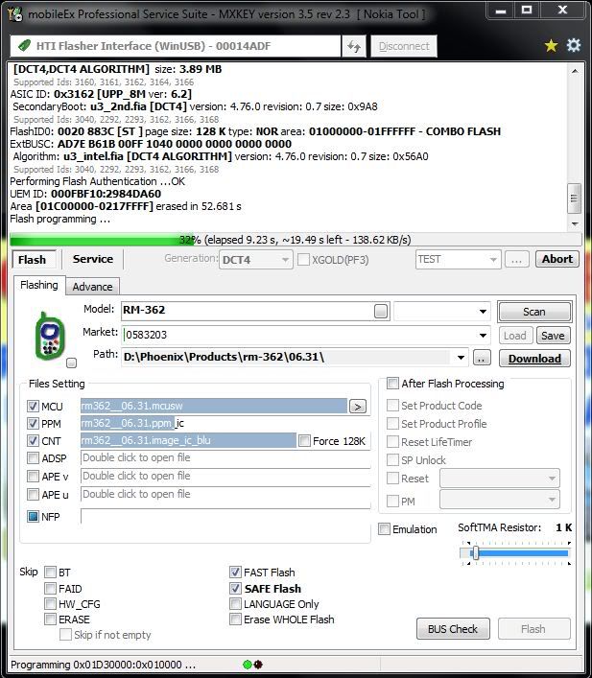Click the refresh interface arrows icon
This screenshot has height=678, width=592.
(x=354, y=46)
